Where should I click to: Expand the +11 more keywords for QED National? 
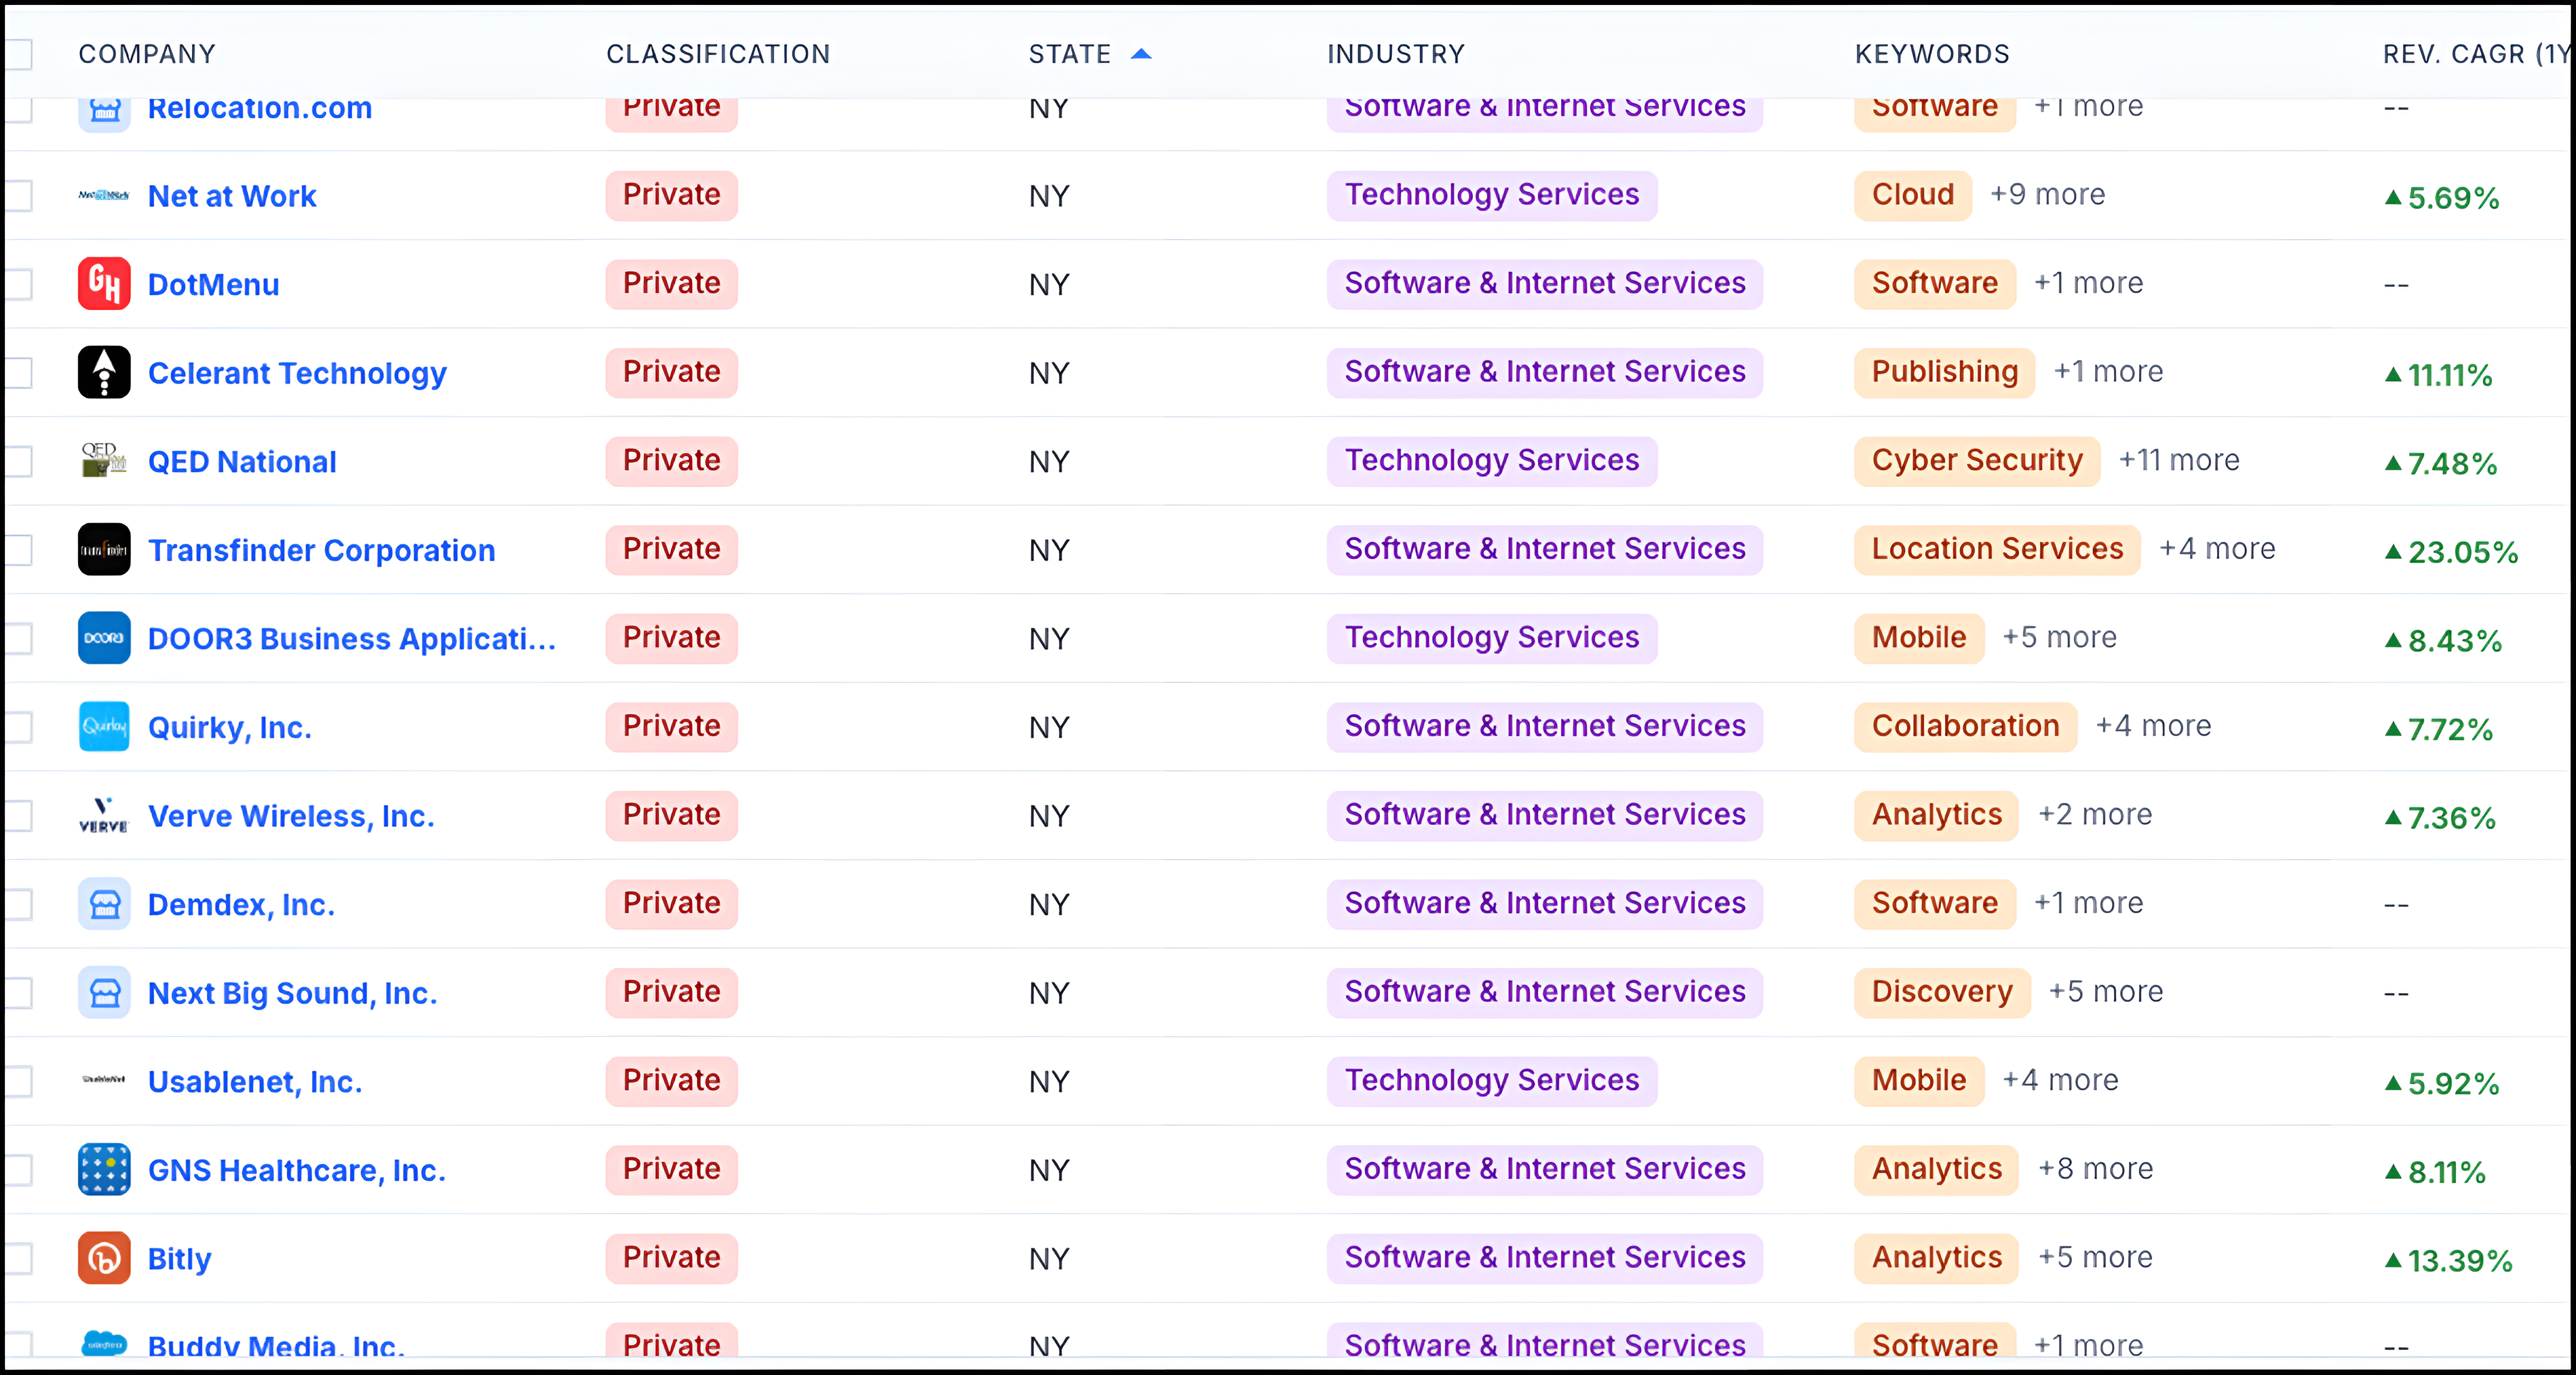pos(2180,461)
